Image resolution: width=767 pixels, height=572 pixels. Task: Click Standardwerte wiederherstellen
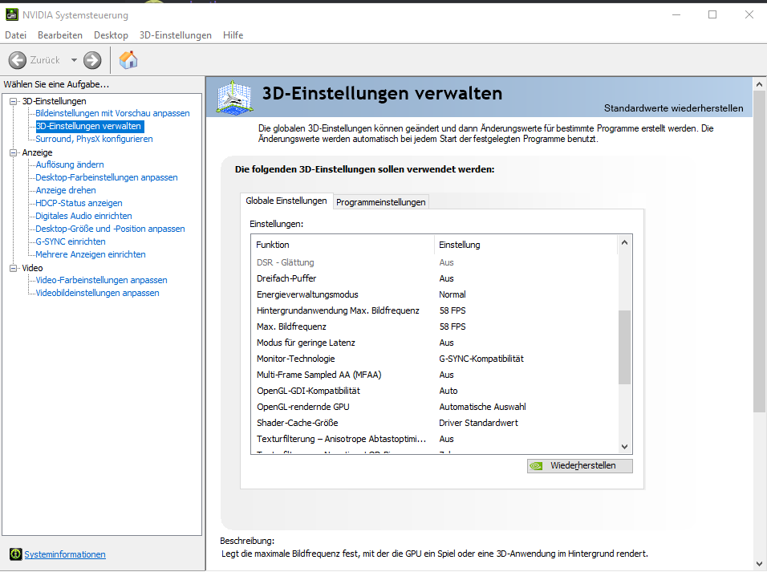tap(674, 108)
